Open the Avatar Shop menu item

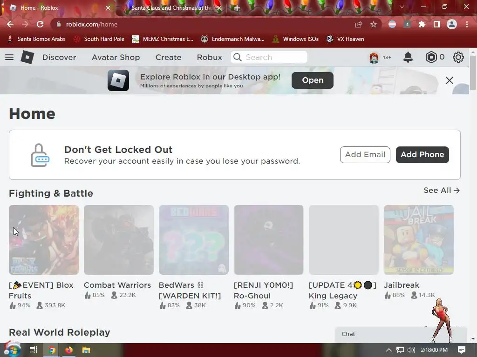(x=116, y=57)
